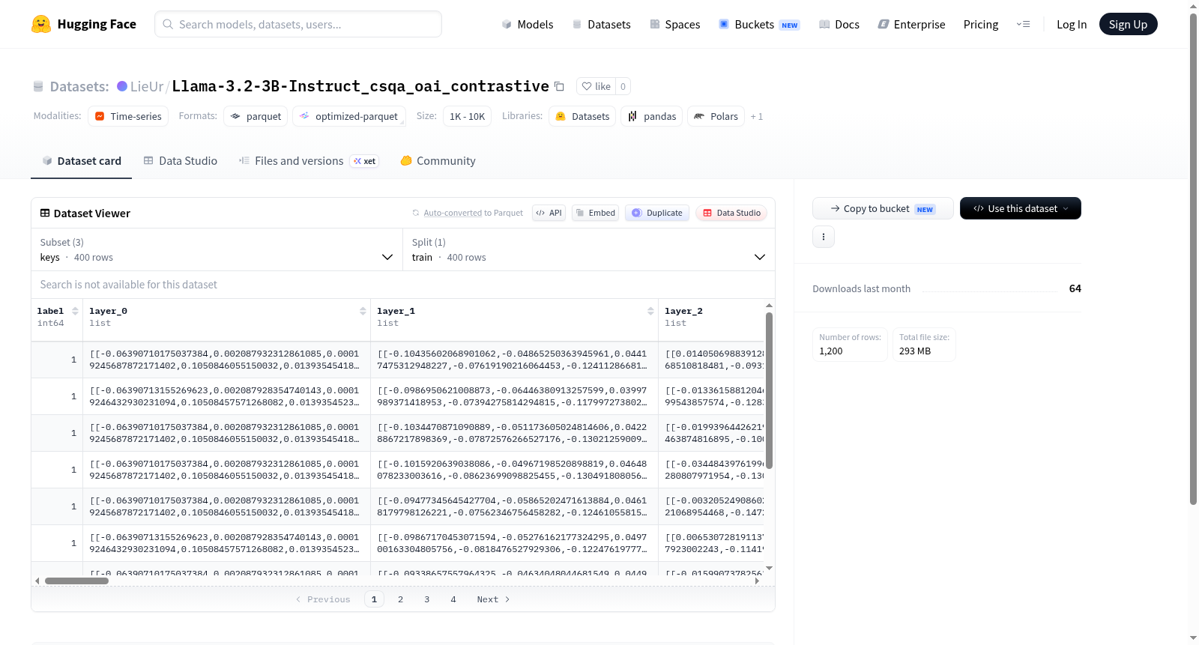Open the extra navigation menu icon

click(x=1023, y=24)
